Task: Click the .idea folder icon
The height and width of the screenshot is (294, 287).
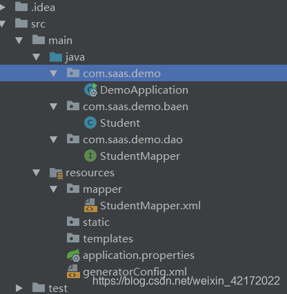Action: click(x=21, y=6)
